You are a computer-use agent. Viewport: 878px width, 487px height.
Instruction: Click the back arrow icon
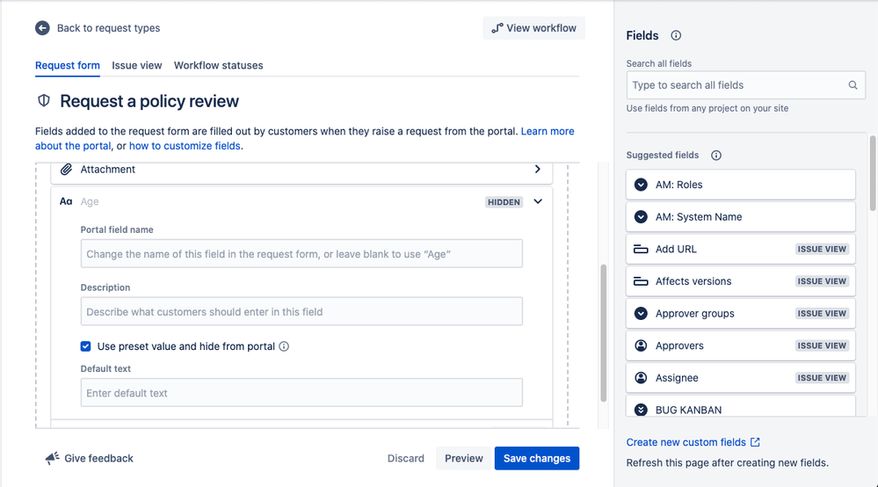coord(42,28)
